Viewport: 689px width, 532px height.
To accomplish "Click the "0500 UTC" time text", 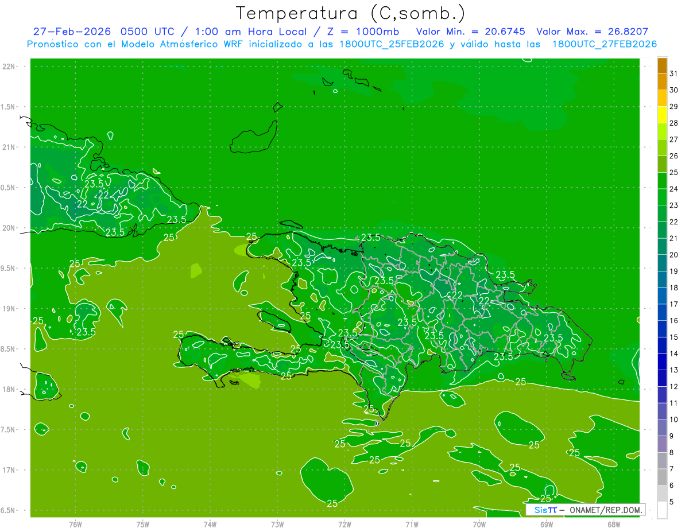I will 148,32.
